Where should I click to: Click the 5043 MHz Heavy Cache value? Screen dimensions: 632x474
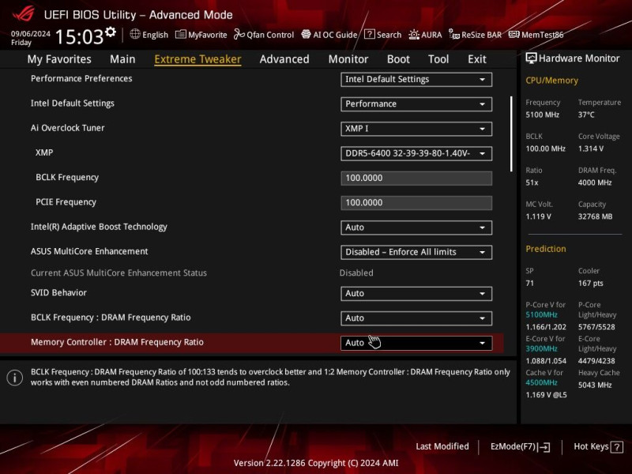[x=595, y=385]
